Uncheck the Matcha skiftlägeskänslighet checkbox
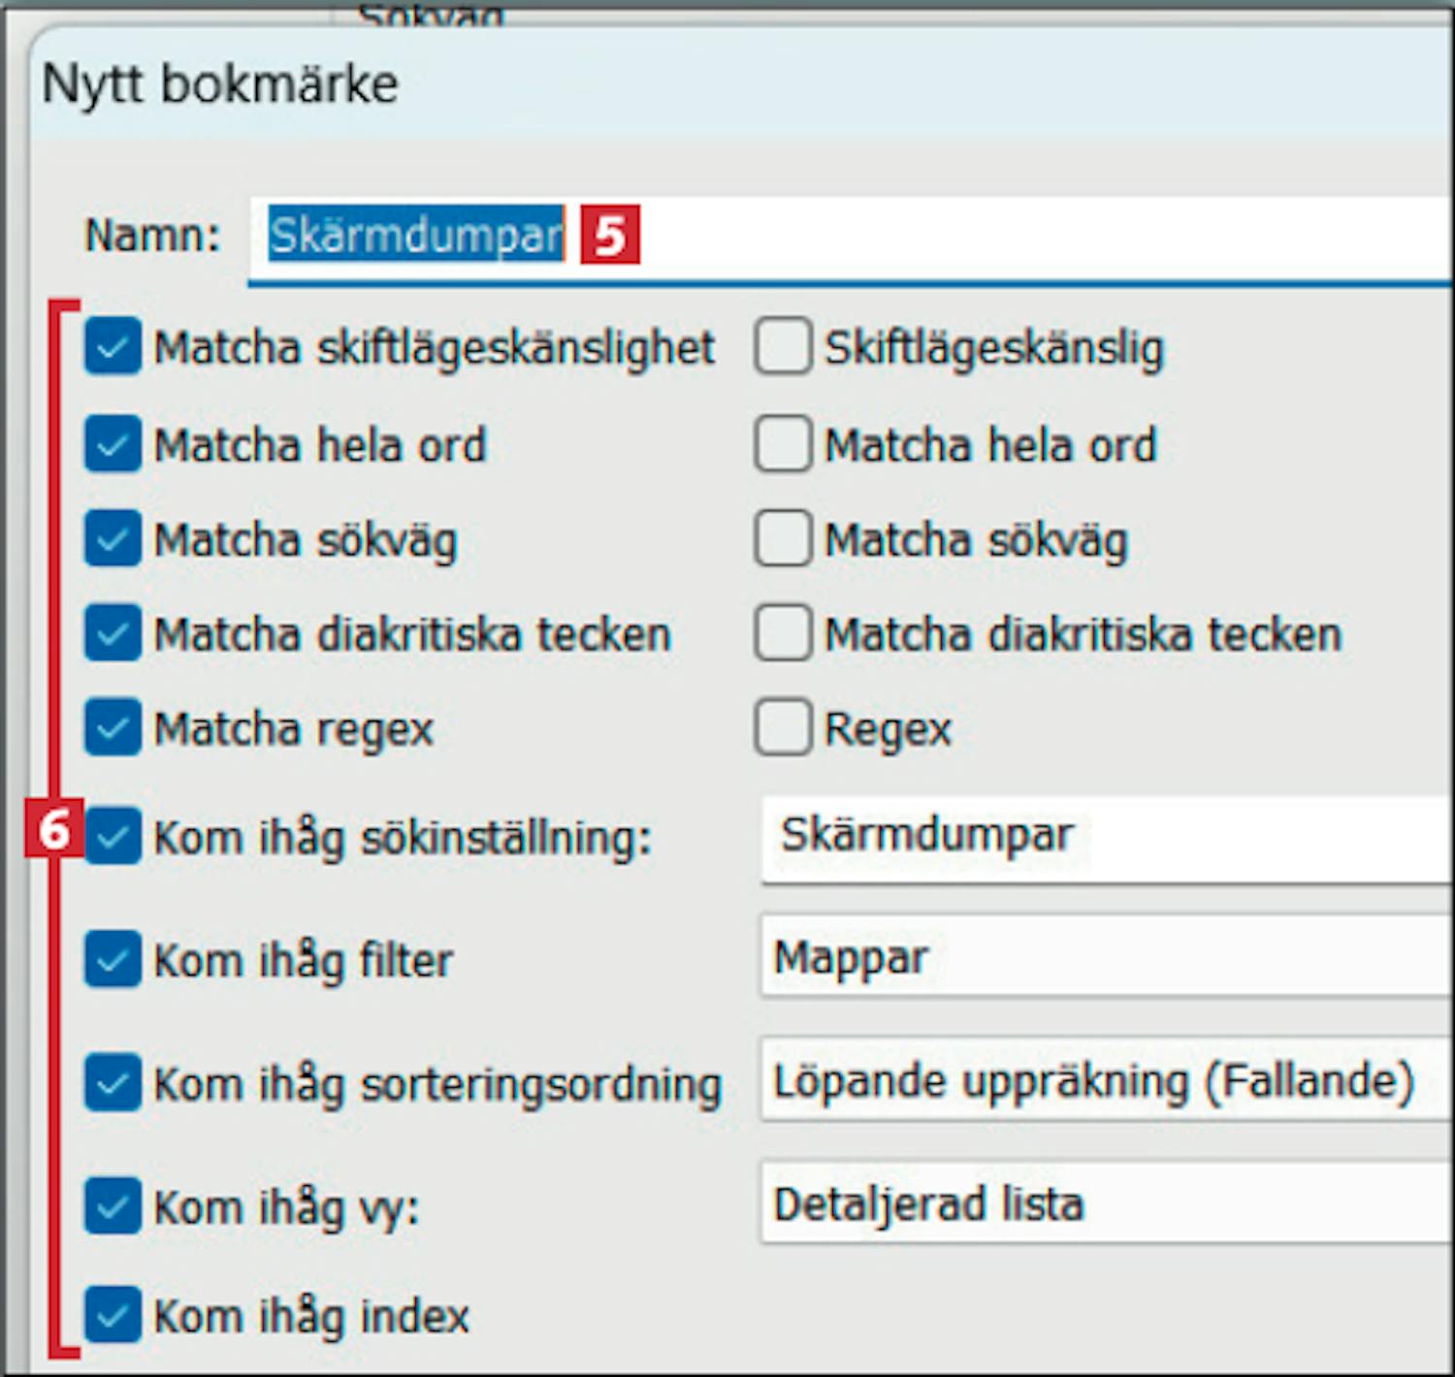This screenshot has width=1455, height=1377. (x=113, y=347)
